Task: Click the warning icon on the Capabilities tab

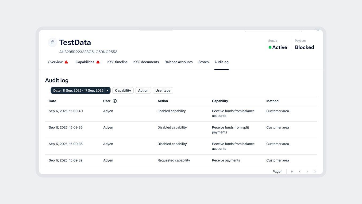Action: (x=98, y=61)
